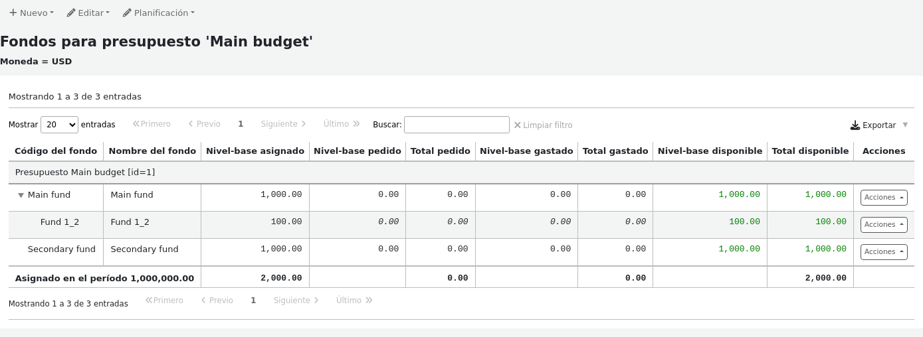Open the Planificación menu
The image size is (923, 337).
tap(159, 13)
